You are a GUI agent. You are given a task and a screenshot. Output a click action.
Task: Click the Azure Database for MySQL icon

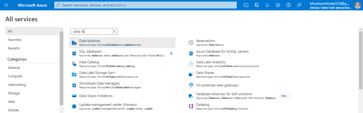tap(191, 53)
